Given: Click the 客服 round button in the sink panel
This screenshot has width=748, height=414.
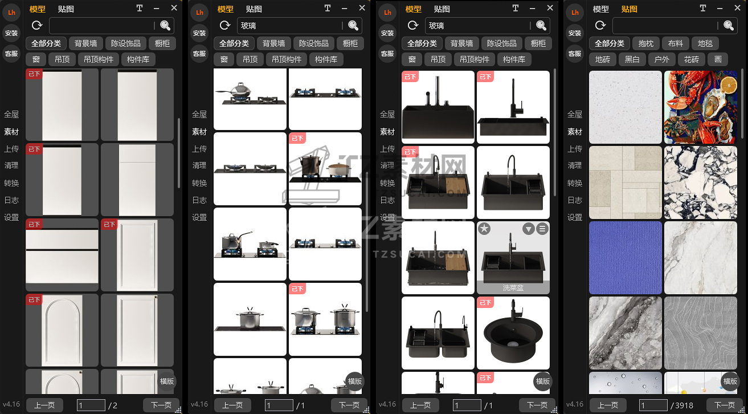Looking at the screenshot, I should [387, 54].
